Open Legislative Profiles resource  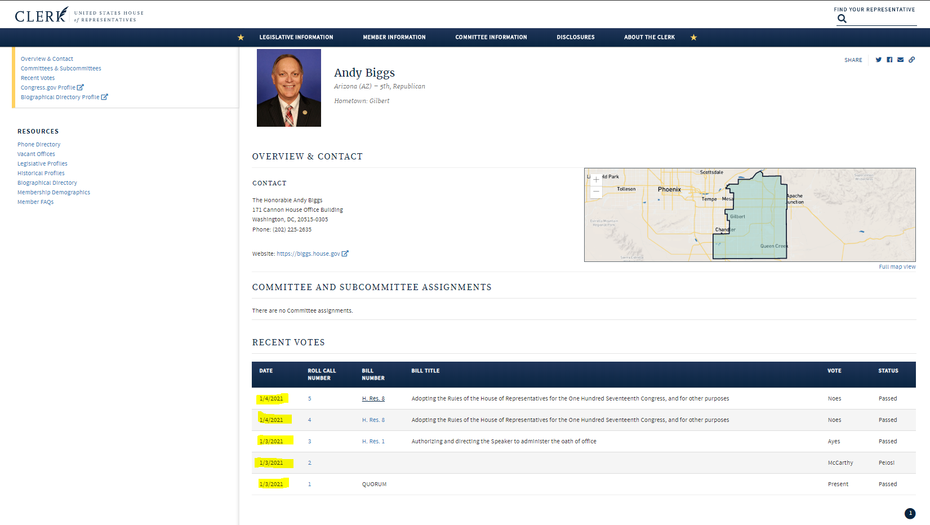pos(42,163)
